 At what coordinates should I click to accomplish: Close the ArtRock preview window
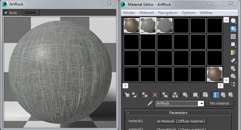click(x=109, y=3)
